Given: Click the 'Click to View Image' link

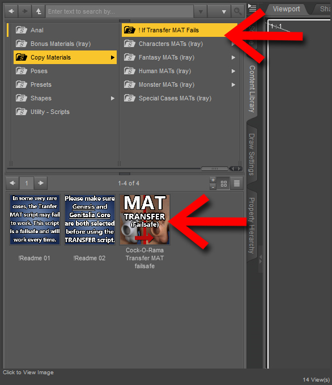Looking at the screenshot, I should pos(28,372).
